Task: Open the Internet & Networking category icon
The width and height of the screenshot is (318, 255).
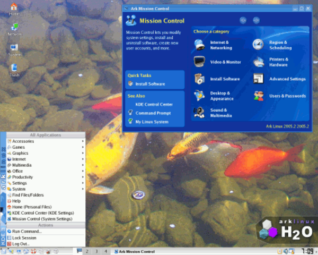Action: click(199, 45)
